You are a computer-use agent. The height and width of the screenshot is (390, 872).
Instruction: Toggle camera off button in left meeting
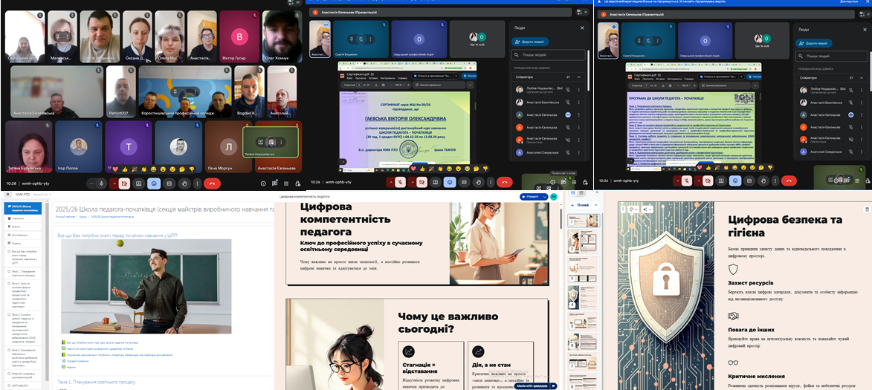point(123,183)
